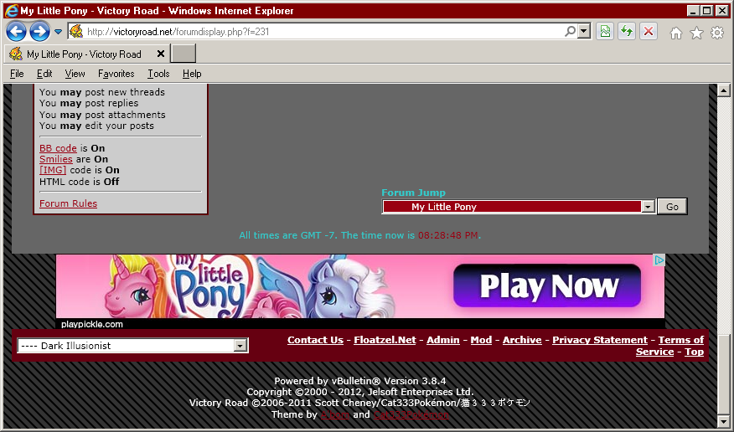Open the Forum Rules link
Viewport: 734px width, 432px height.
[x=68, y=203]
